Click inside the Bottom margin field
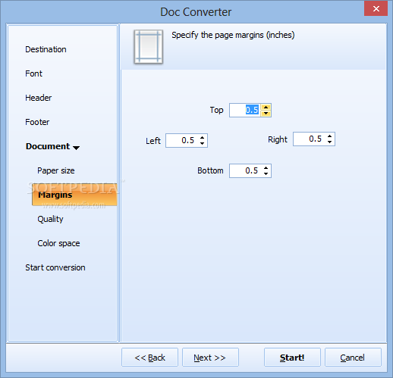 (x=245, y=170)
